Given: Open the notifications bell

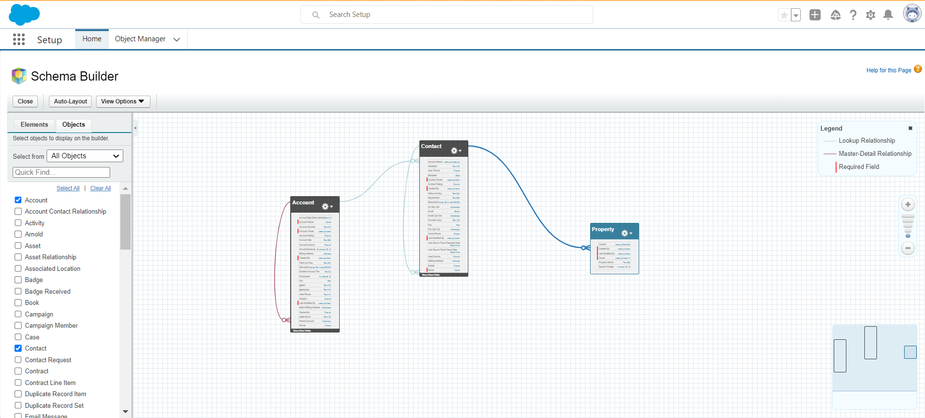Looking at the screenshot, I should coord(888,15).
